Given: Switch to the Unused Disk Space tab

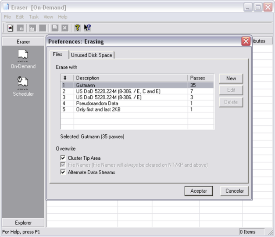Looking at the screenshot, I should coord(92,55).
